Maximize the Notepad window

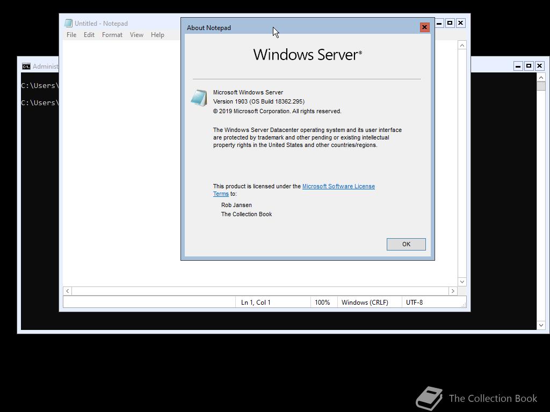coord(450,23)
